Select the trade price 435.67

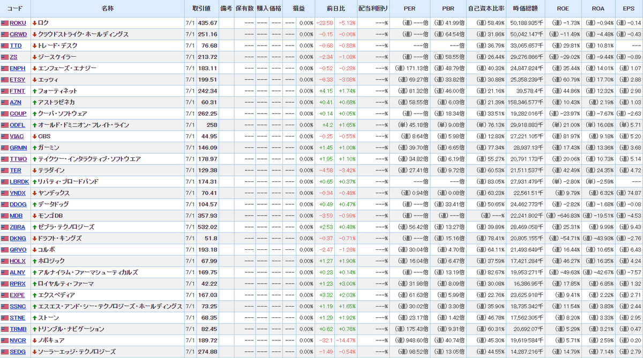[207, 23]
